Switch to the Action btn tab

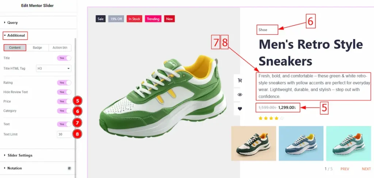(60, 48)
